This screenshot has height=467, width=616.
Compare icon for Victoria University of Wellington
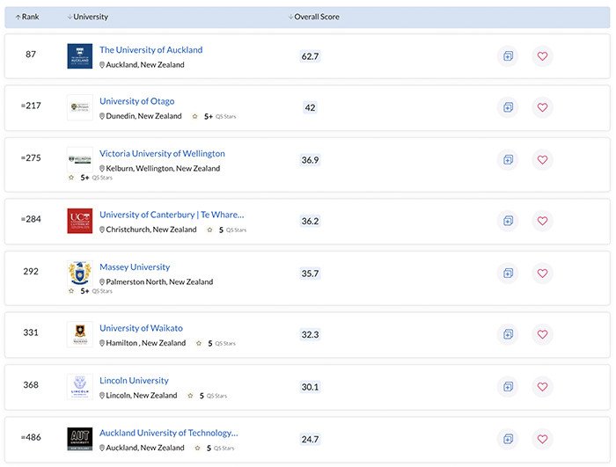pyautogui.click(x=508, y=160)
